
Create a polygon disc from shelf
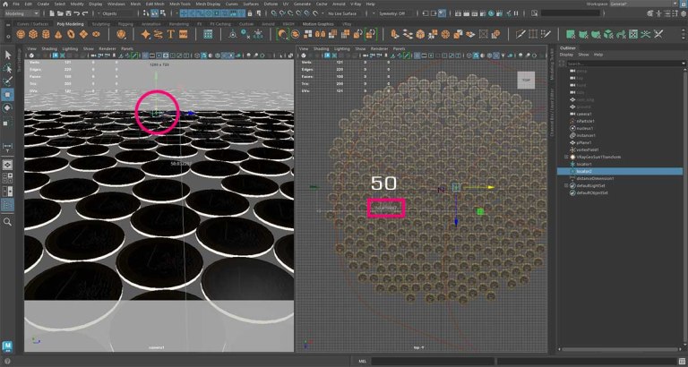click(x=96, y=34)
